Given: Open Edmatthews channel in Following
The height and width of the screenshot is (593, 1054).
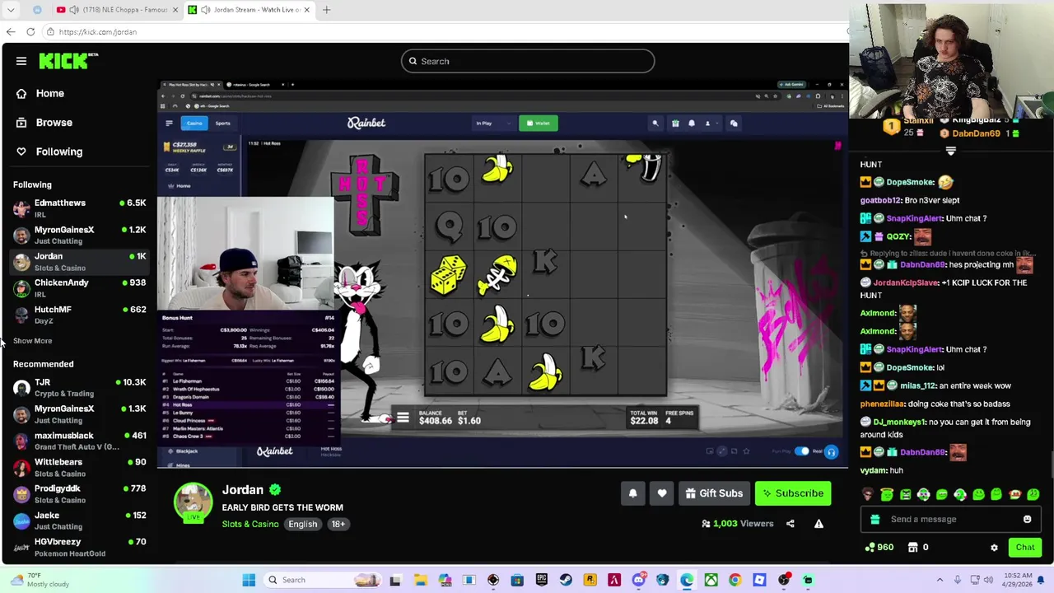Looking at the screenshot, I should [x=80, y=208].
